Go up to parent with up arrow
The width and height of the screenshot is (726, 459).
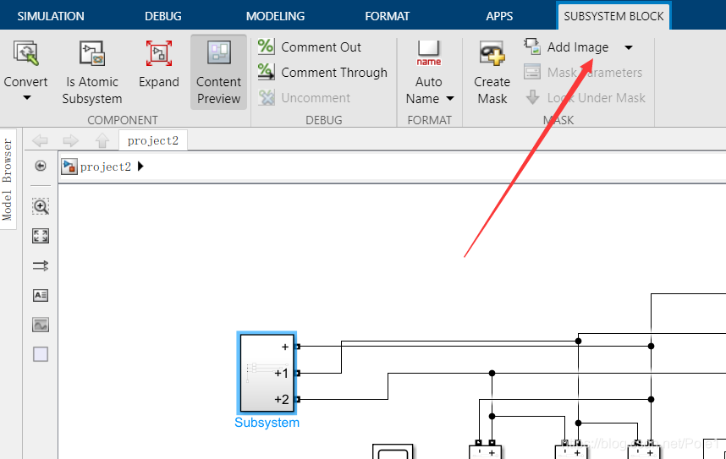click(102, 140)
